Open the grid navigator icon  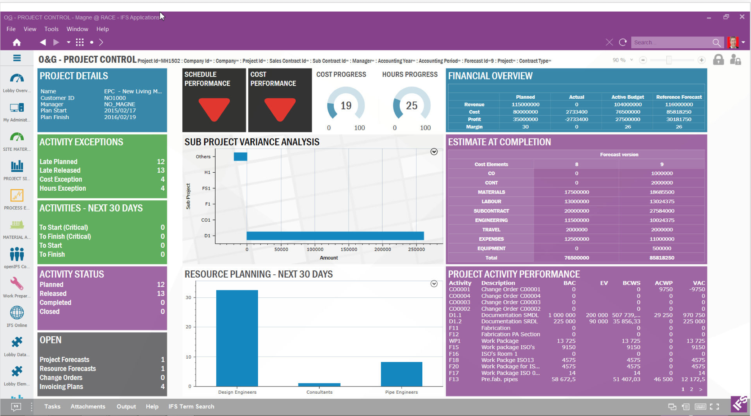point(80,43)
